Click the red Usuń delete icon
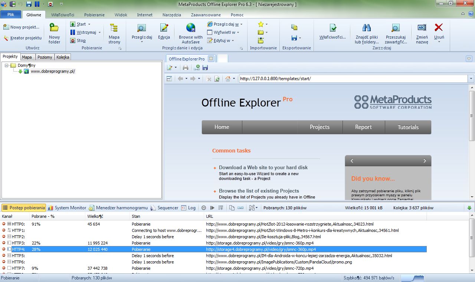Image resolution: width=475 pixels, height=282 pixels. click(x=439, y=28)
